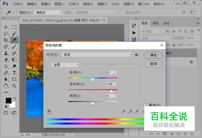Delete layer using trash icon
This screenshot has height=138, width=202.
192,134
